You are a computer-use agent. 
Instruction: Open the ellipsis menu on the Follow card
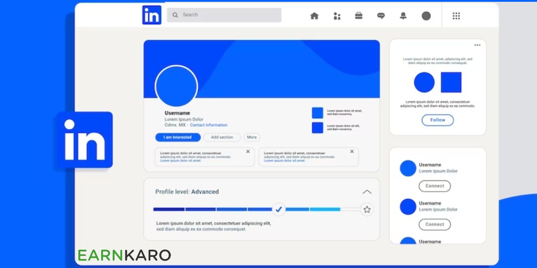pos(477,44)
